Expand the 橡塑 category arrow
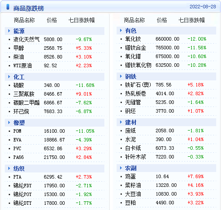221x210 pixels. (9, 123)
